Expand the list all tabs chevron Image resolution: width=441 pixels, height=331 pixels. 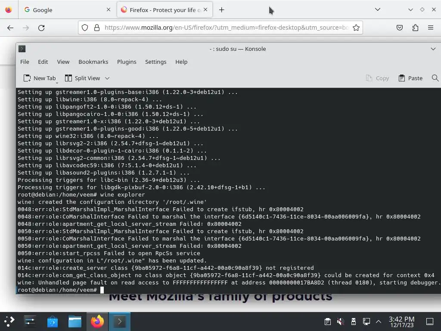[378, 9]
